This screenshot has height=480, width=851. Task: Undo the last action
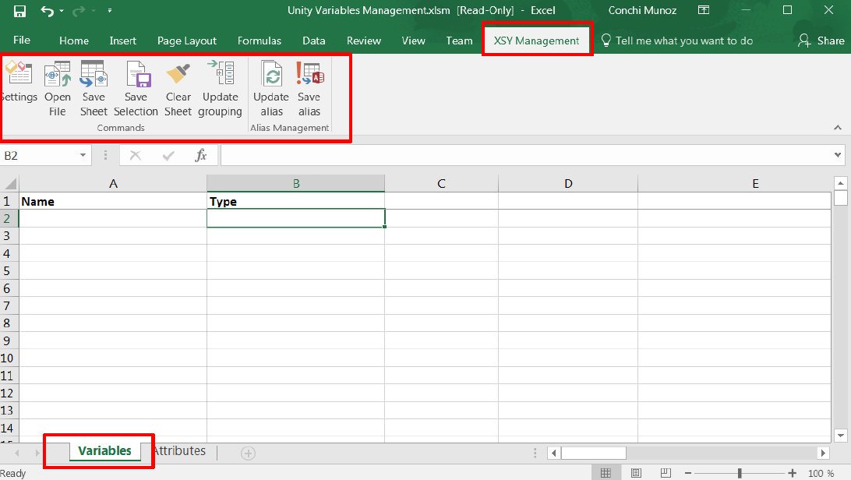pyautogui.click(x=48, y=11)
